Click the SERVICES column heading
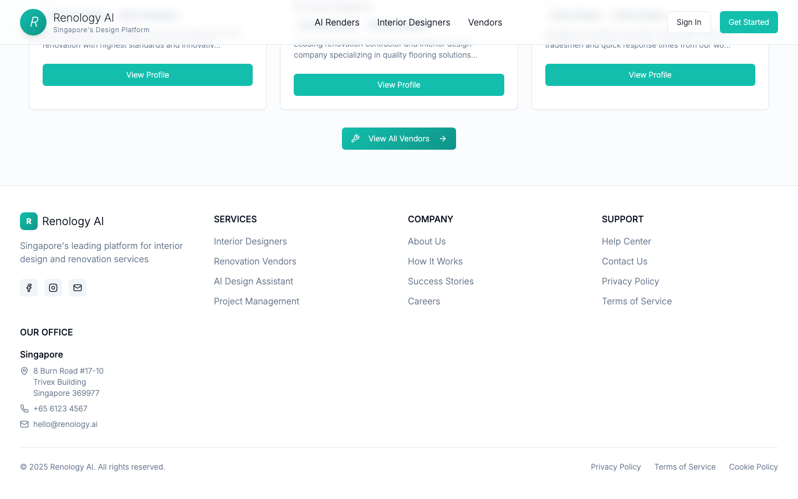Image resolution: width=798 pixels, height=499 pixels. point(236,219)
